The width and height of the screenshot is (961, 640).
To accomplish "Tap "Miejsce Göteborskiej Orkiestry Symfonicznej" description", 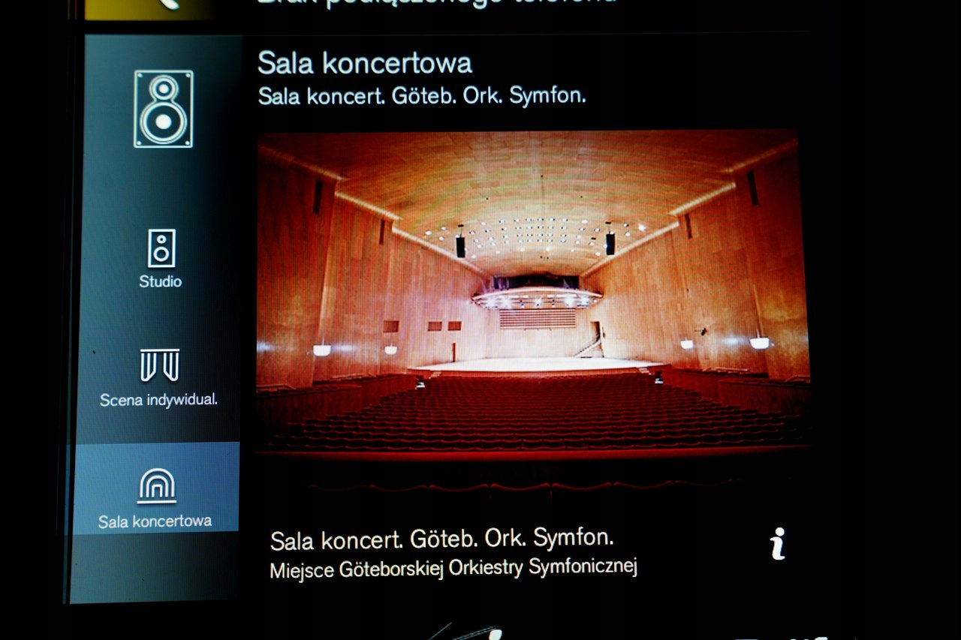I will click(x=453, y=568).
